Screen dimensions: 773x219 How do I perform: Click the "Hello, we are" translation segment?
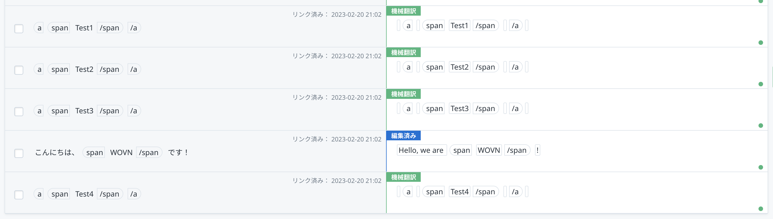tap(421, 150)
